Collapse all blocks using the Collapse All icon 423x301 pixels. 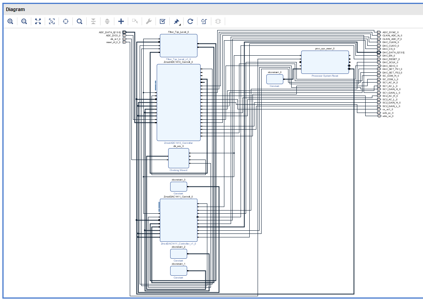[x=93, y=21]
